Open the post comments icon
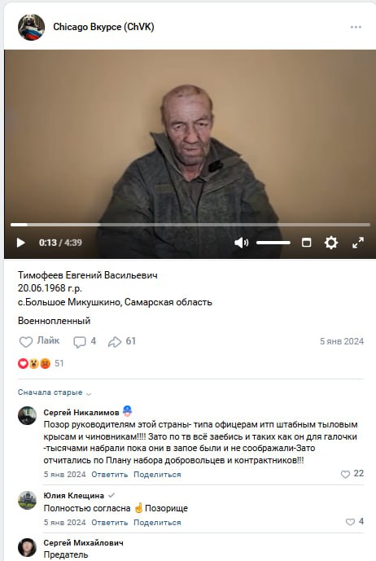The width and height of the screenshot is (376, 561). pos(85,342)
